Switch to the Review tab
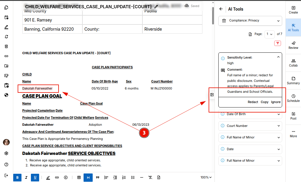Screen dimensions: 301x182 [293, 45]
